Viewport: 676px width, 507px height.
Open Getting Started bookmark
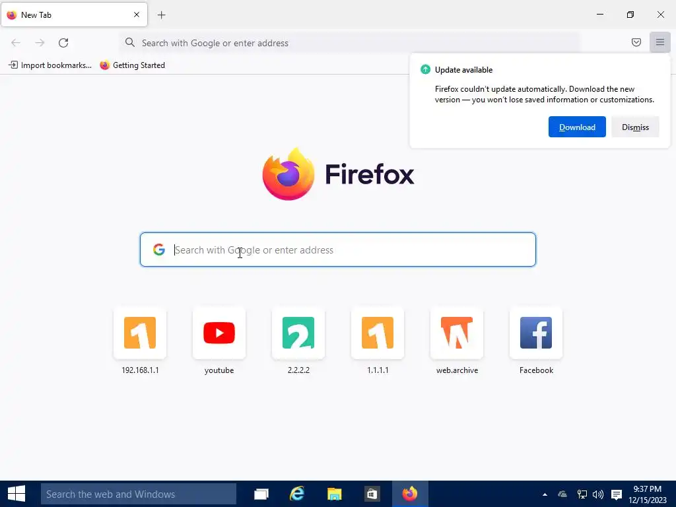[x=132, y=65]
